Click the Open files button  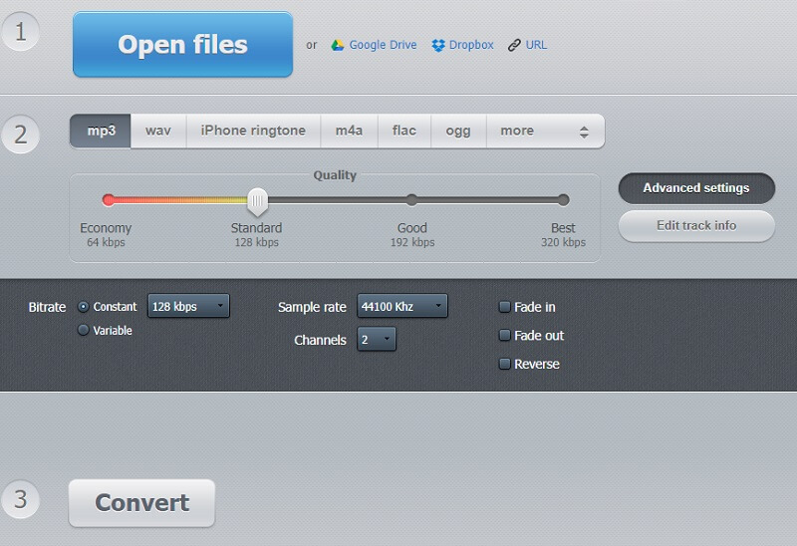coord(182,44)
